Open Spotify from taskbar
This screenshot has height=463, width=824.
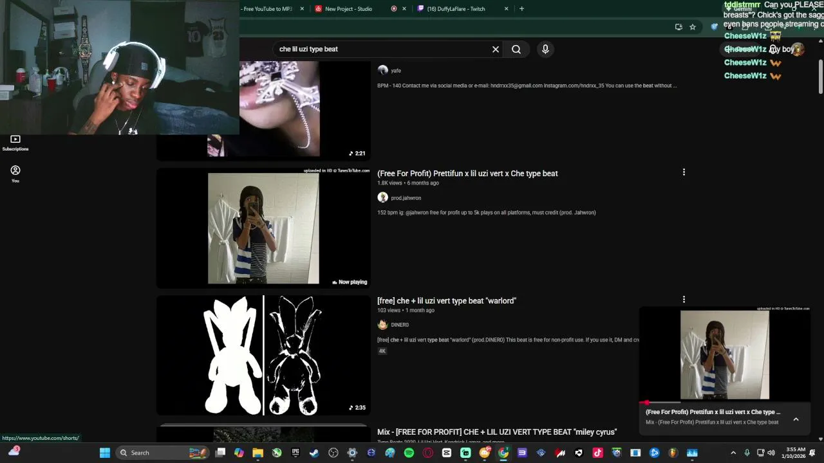tap(409, 453)
